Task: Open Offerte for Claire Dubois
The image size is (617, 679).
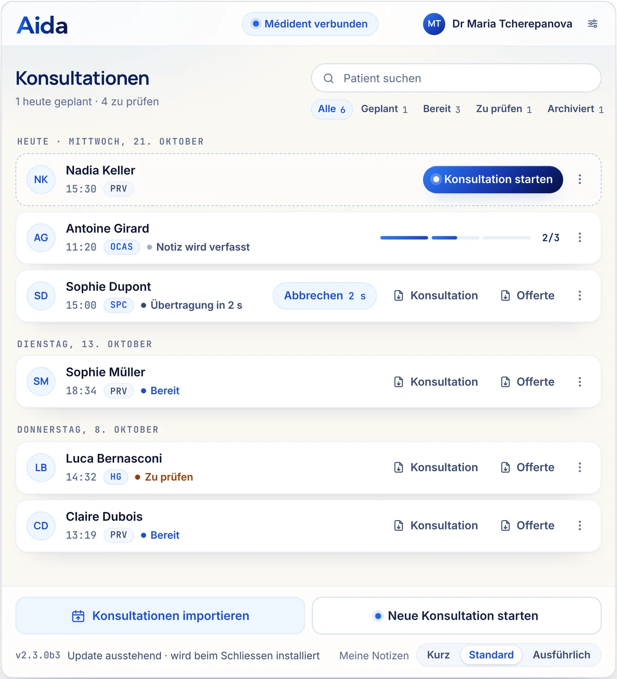Action: pos(528,525)
